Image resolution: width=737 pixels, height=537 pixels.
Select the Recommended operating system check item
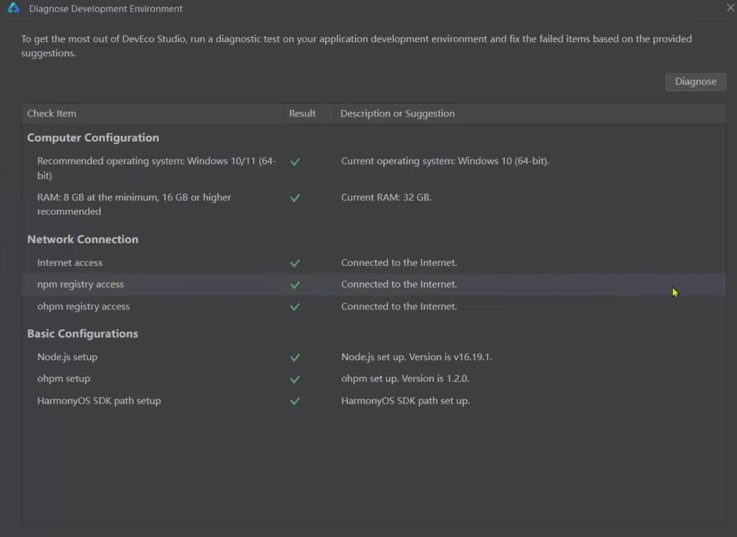coord(157,168)
